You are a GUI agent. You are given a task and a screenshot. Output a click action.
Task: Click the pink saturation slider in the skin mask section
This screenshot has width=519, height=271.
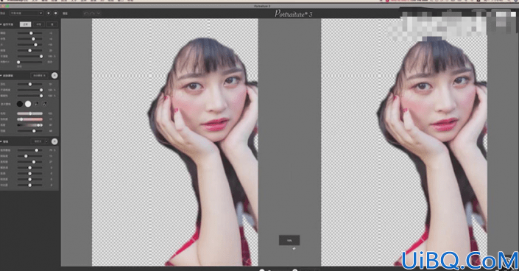29,119
